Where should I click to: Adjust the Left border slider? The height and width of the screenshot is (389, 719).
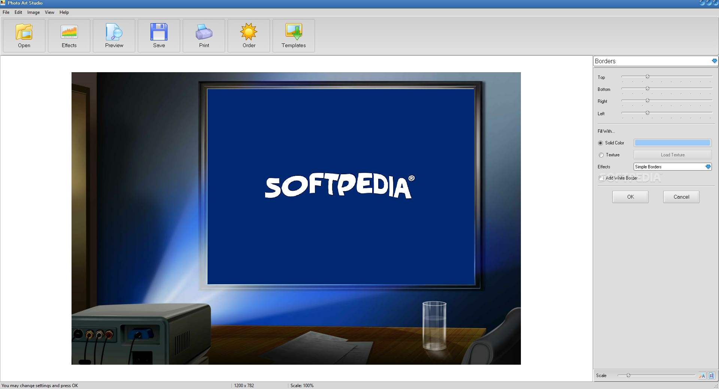coord(647,113)
